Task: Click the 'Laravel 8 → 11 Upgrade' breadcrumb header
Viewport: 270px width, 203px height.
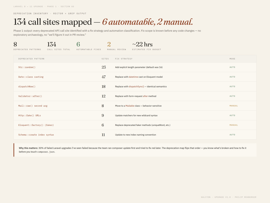Action: point(44,6)
